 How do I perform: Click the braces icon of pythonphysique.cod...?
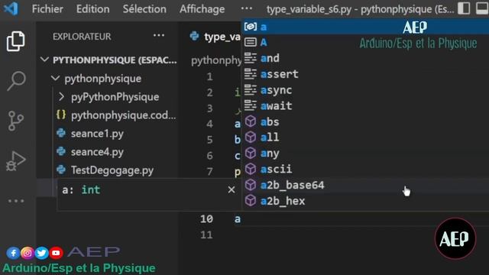point(61,115)
